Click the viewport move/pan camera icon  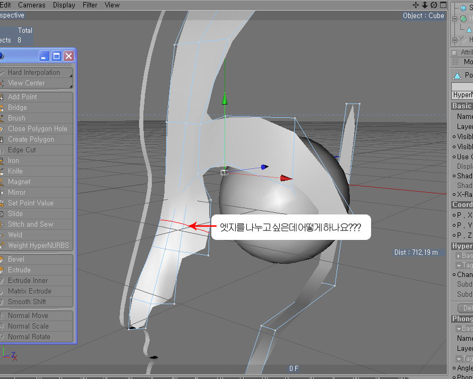tap(416, 5)
